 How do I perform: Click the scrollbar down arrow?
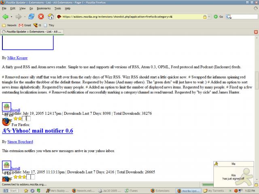pyautogui.click(x=257, y=179)
